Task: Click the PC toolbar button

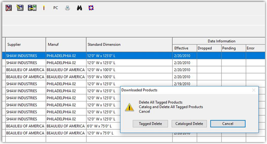Action: 55,8
